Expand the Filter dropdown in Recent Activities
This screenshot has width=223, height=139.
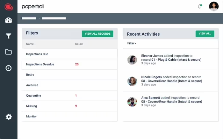(x=132, y=43)
